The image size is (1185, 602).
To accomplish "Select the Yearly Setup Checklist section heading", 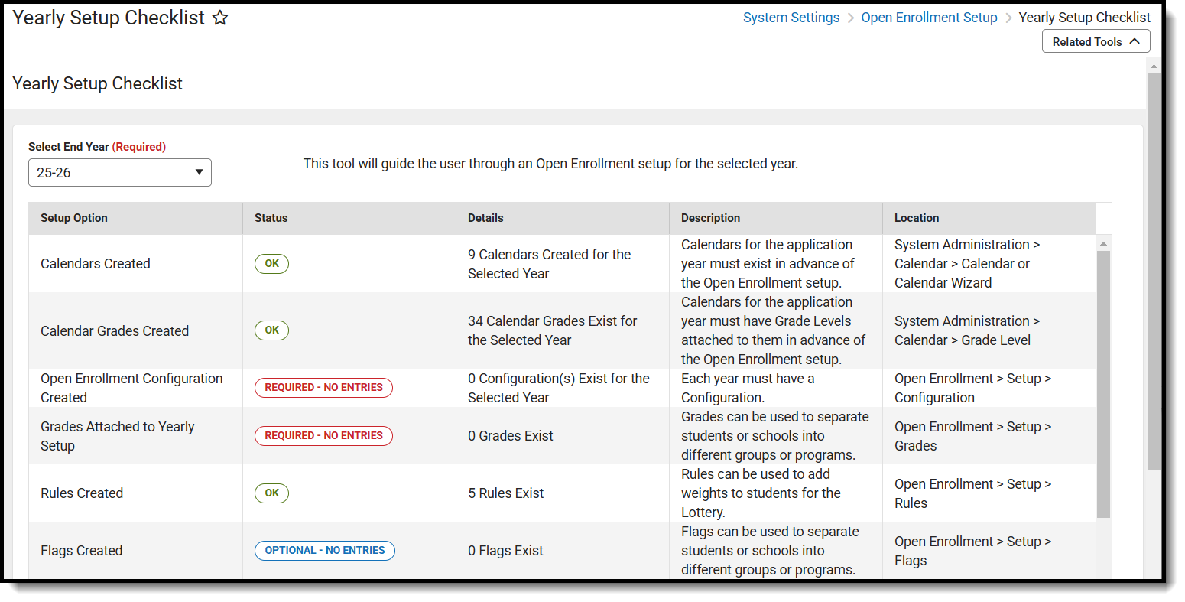I will pyautogui.click(x=98, y=83).
